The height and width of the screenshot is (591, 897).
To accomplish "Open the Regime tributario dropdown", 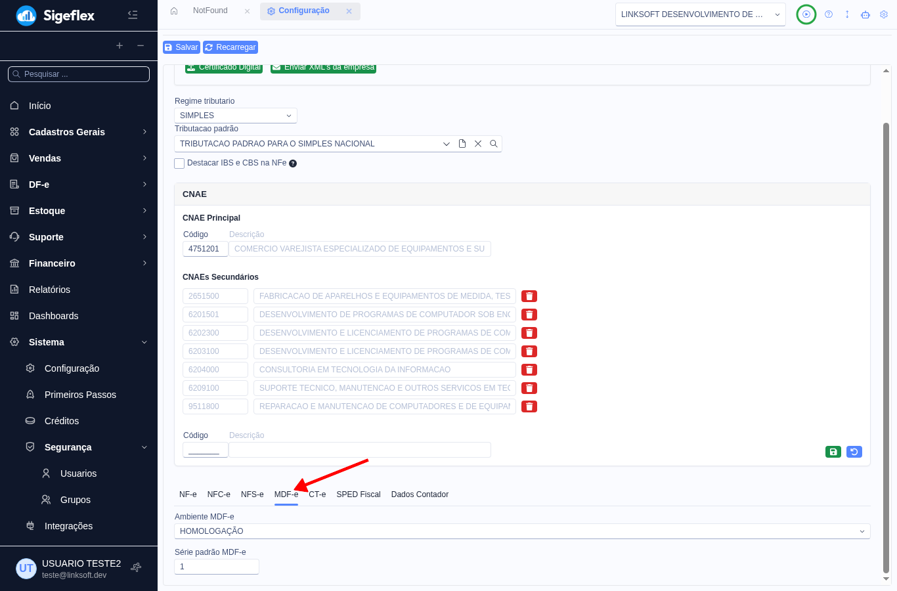I will (x=236, y=116).
